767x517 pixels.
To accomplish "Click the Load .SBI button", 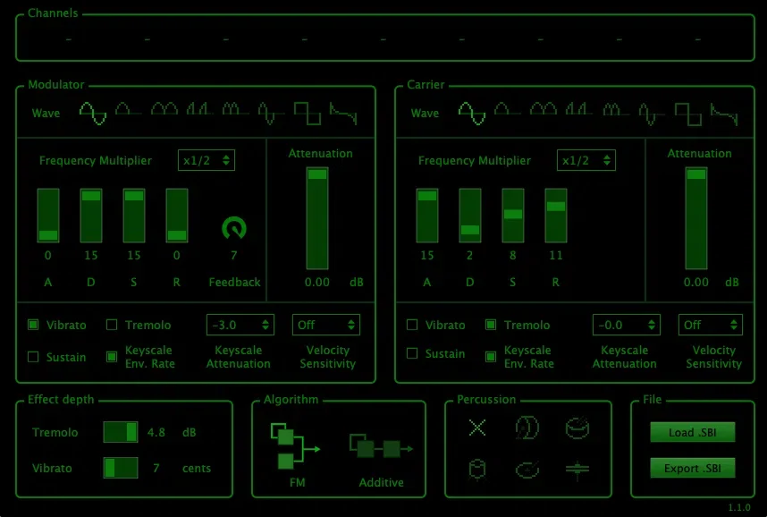I will 693,432.
